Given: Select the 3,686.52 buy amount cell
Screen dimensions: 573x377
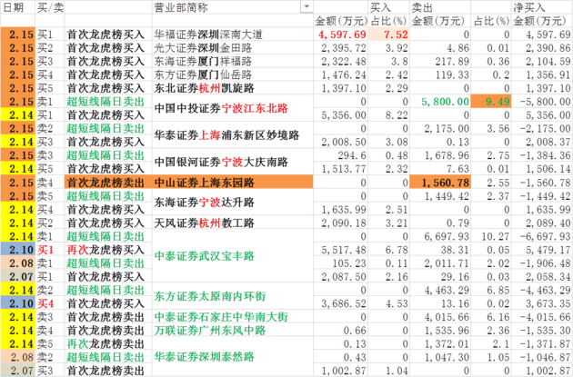Looking at the screenshot, I should point(341,303).
